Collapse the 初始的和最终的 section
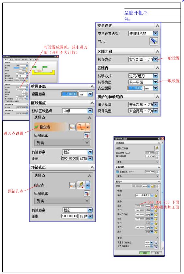 [x=158, y=97]
